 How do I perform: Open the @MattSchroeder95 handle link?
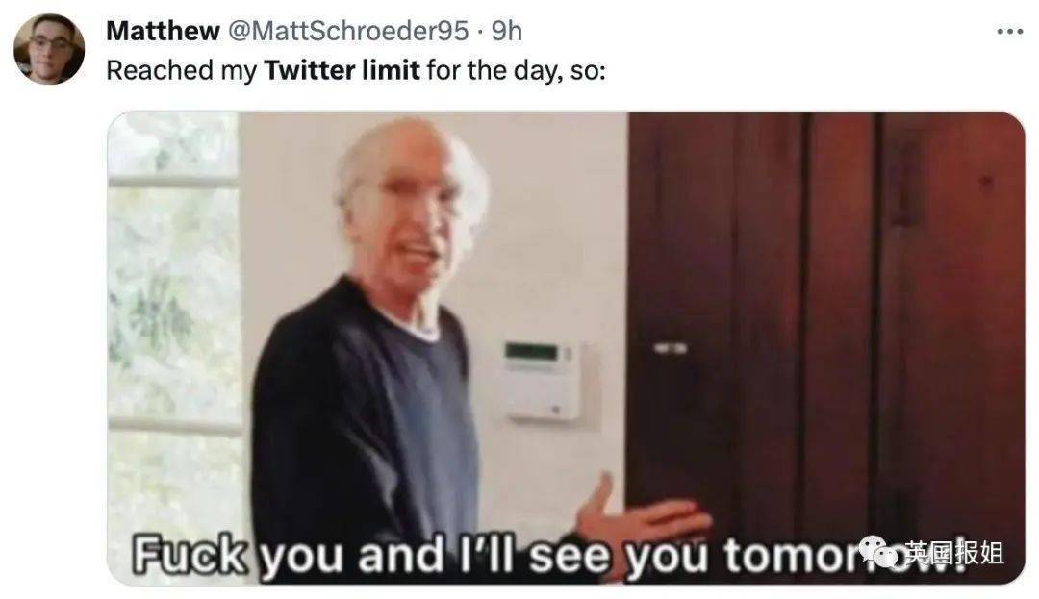348,31
